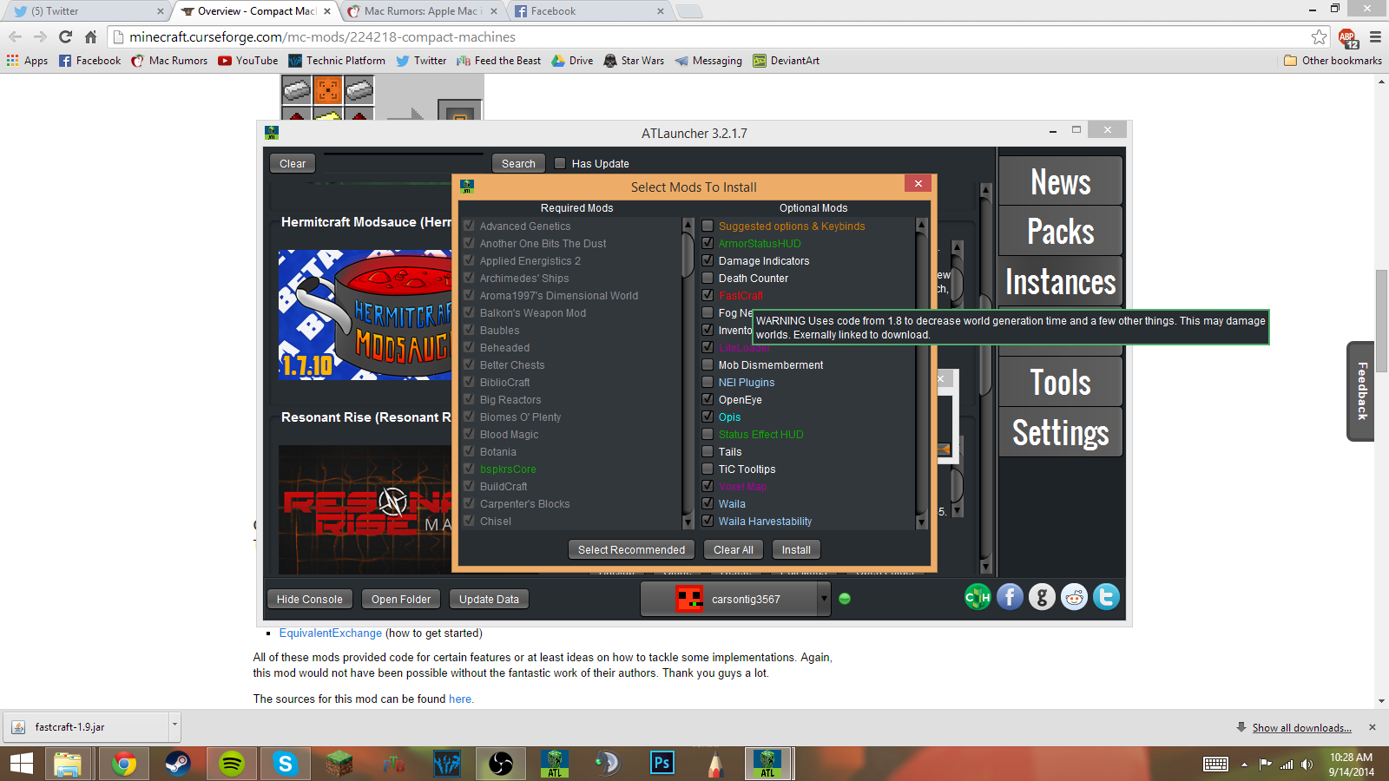Image resolution: width=1389 pixels, height=781 pixels.
Task: Open the Chrome hamburger menu
Action: 1375,37
